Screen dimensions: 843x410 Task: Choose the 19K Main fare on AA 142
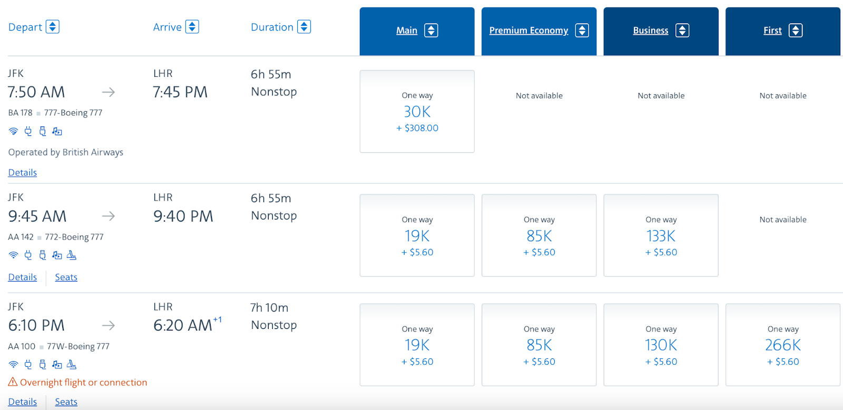(x=417, y=235)
